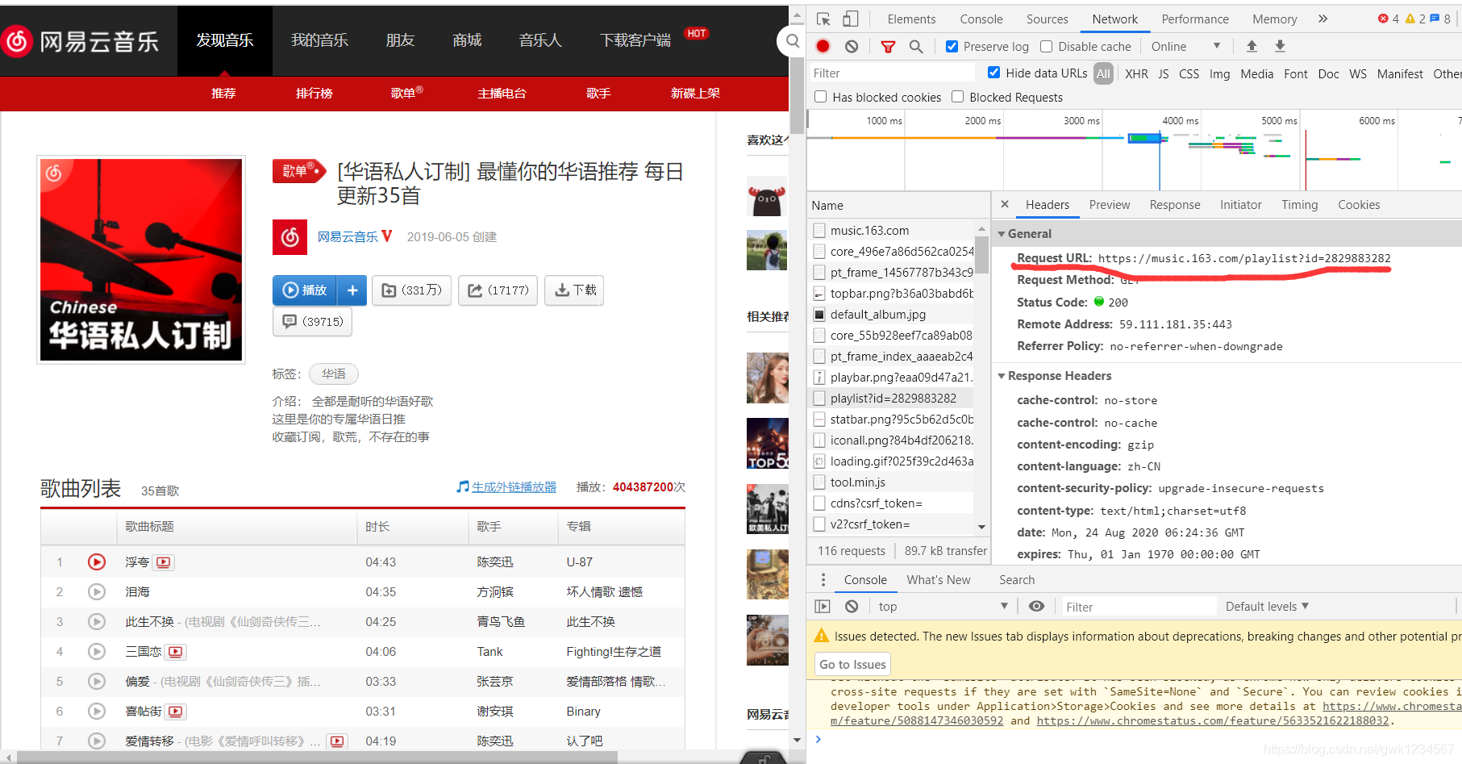Click the network Filter input field

[893, 73]
